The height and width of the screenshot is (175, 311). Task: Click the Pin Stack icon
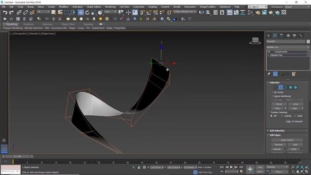pos(269,74)
